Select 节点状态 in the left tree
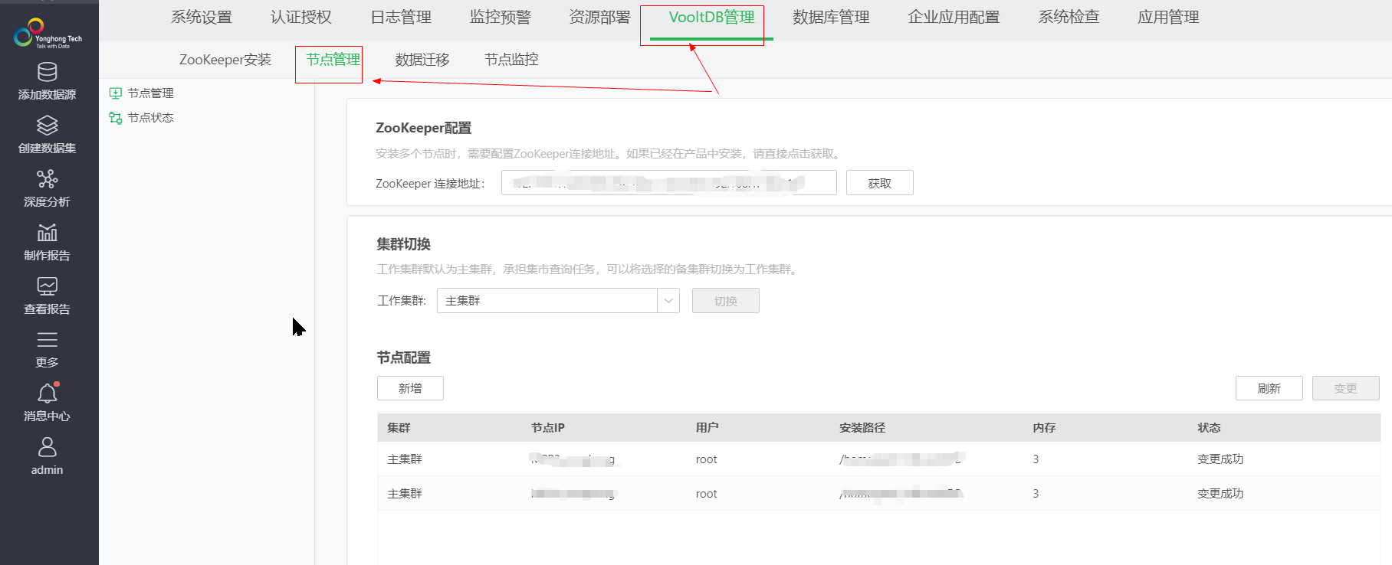The width and height of the screenshot is (1392, 565). coord(150,118)
